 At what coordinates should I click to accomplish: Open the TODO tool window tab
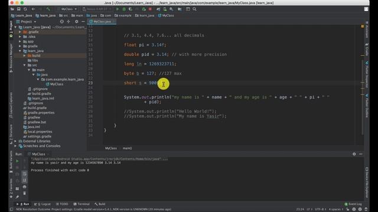(62, 204)
